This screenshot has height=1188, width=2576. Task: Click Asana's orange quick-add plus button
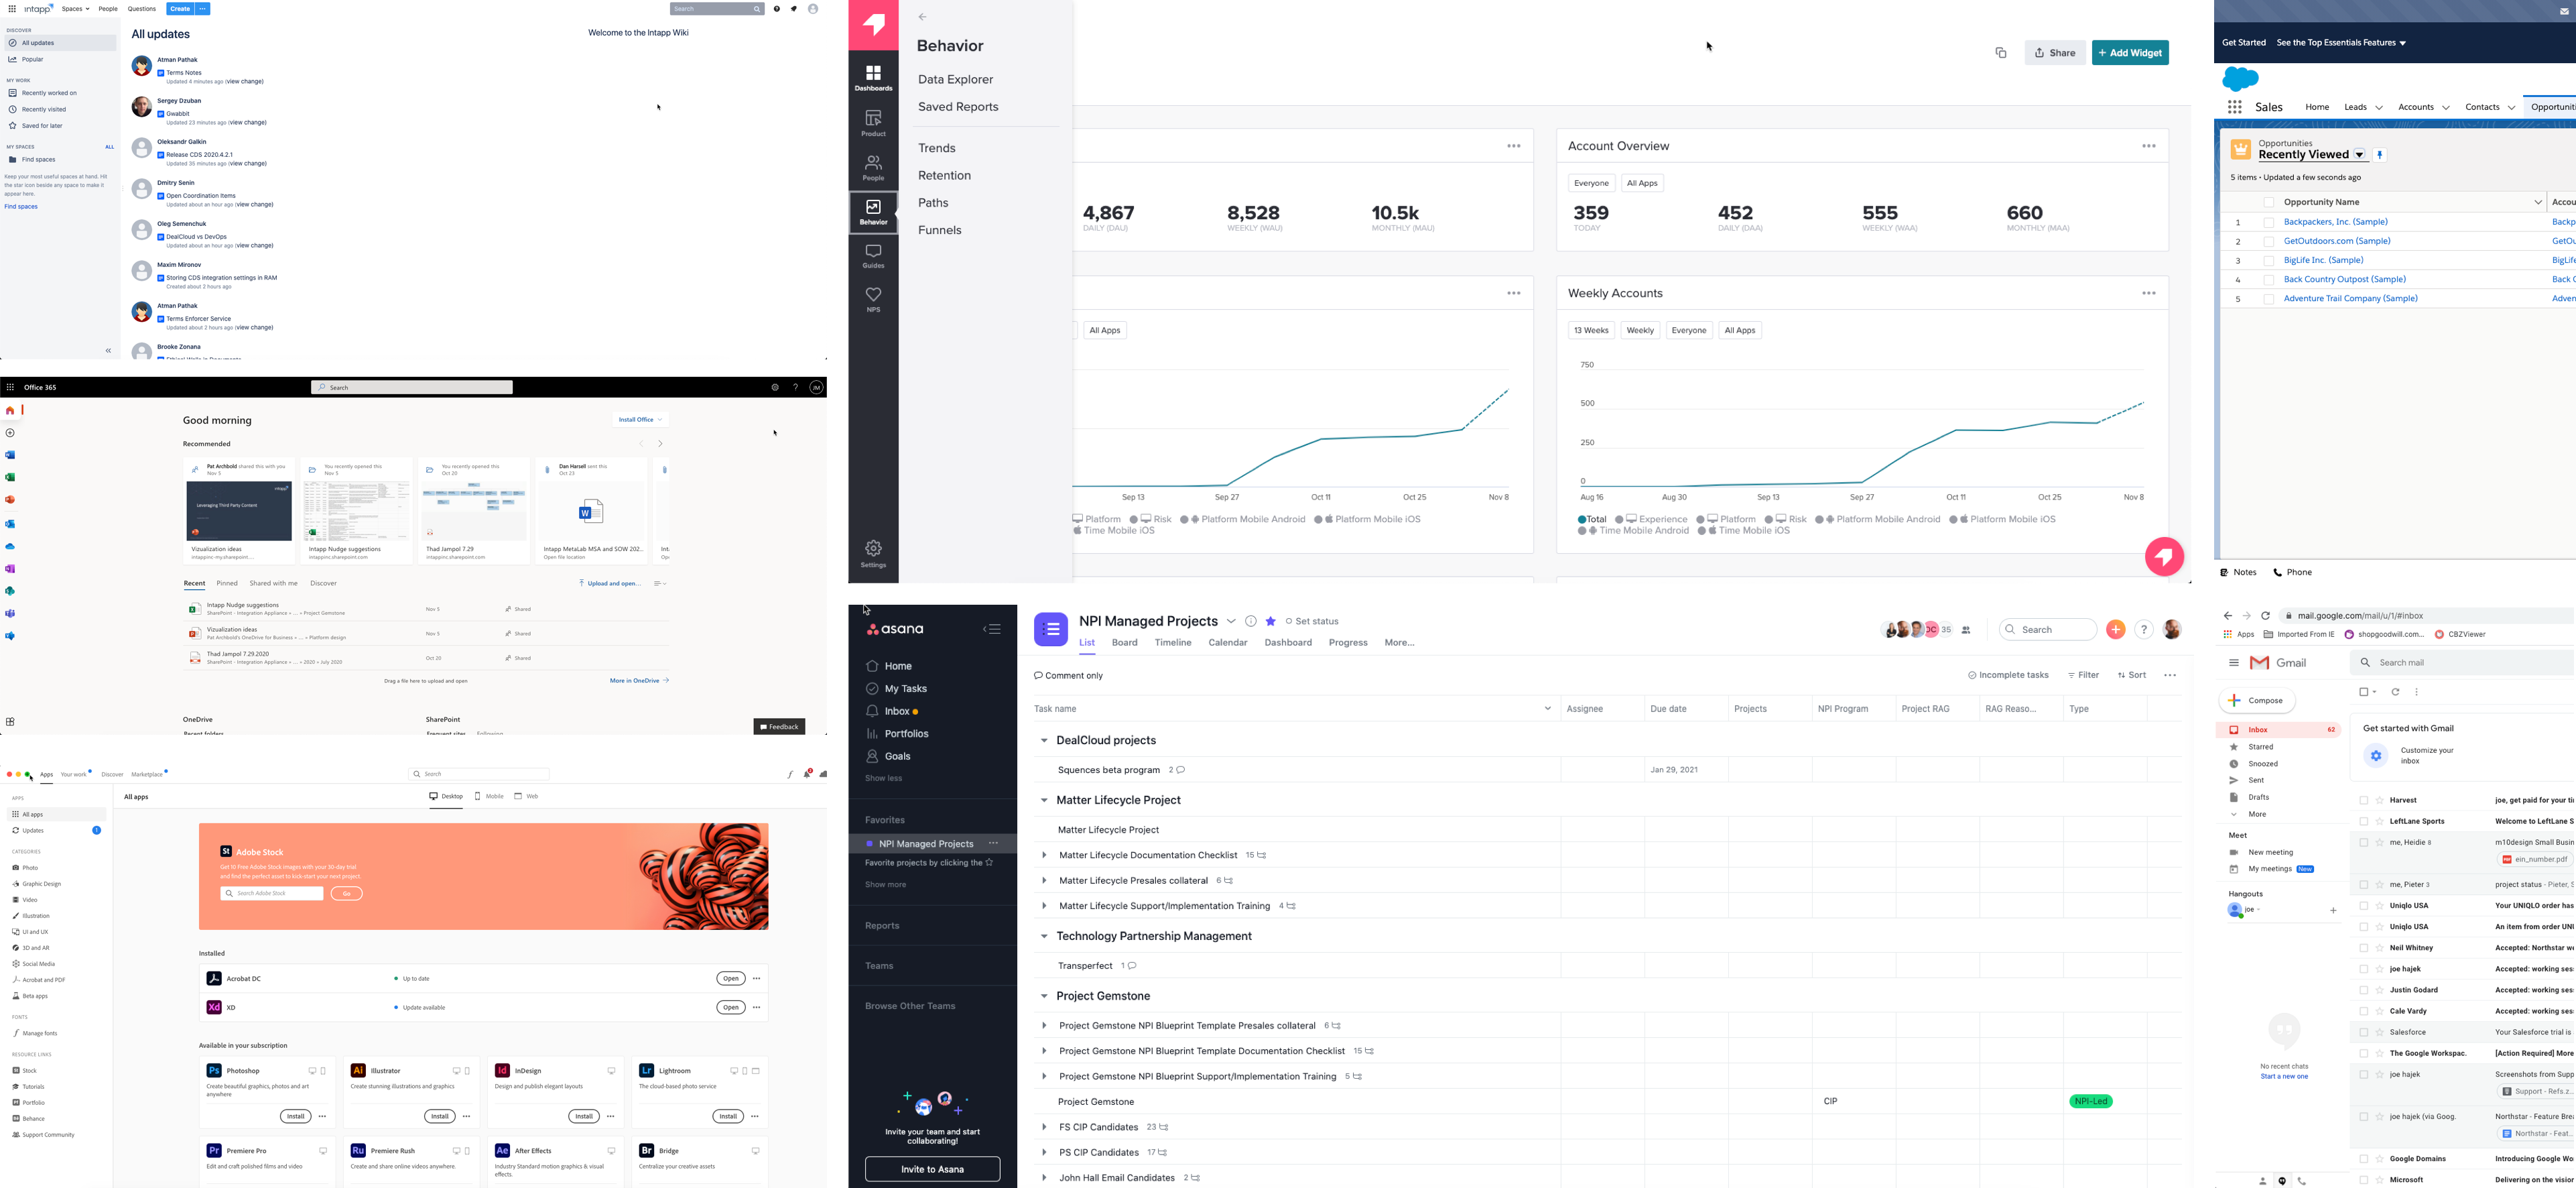(x=2115, y=630)
